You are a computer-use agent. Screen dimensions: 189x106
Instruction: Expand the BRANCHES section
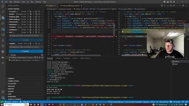click(x=12, y=86)
